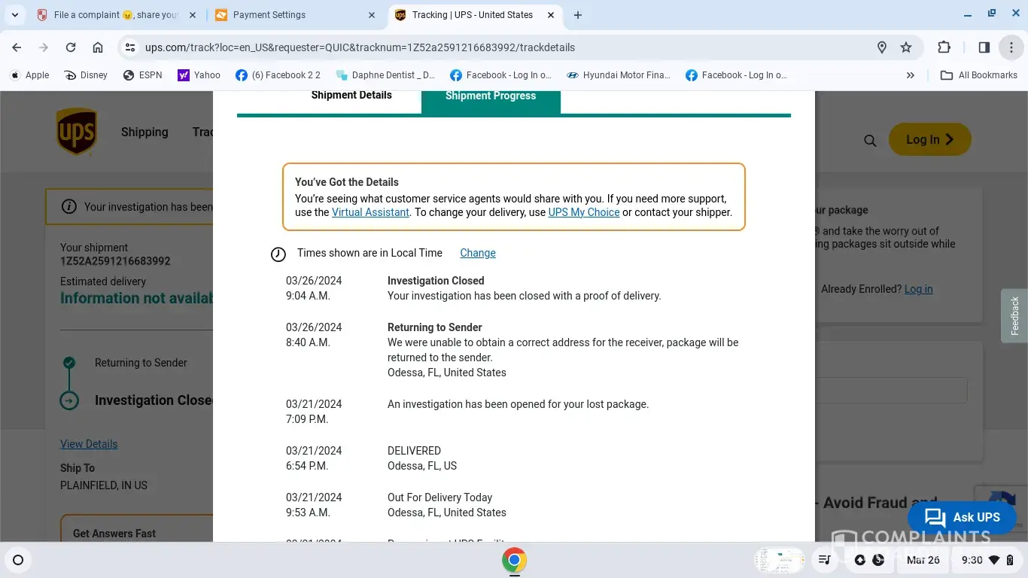This screenshot has width=1028, height=578.
Task: Open the (6) Facebook 2 2 bookmark
Action: coord(278,75)
